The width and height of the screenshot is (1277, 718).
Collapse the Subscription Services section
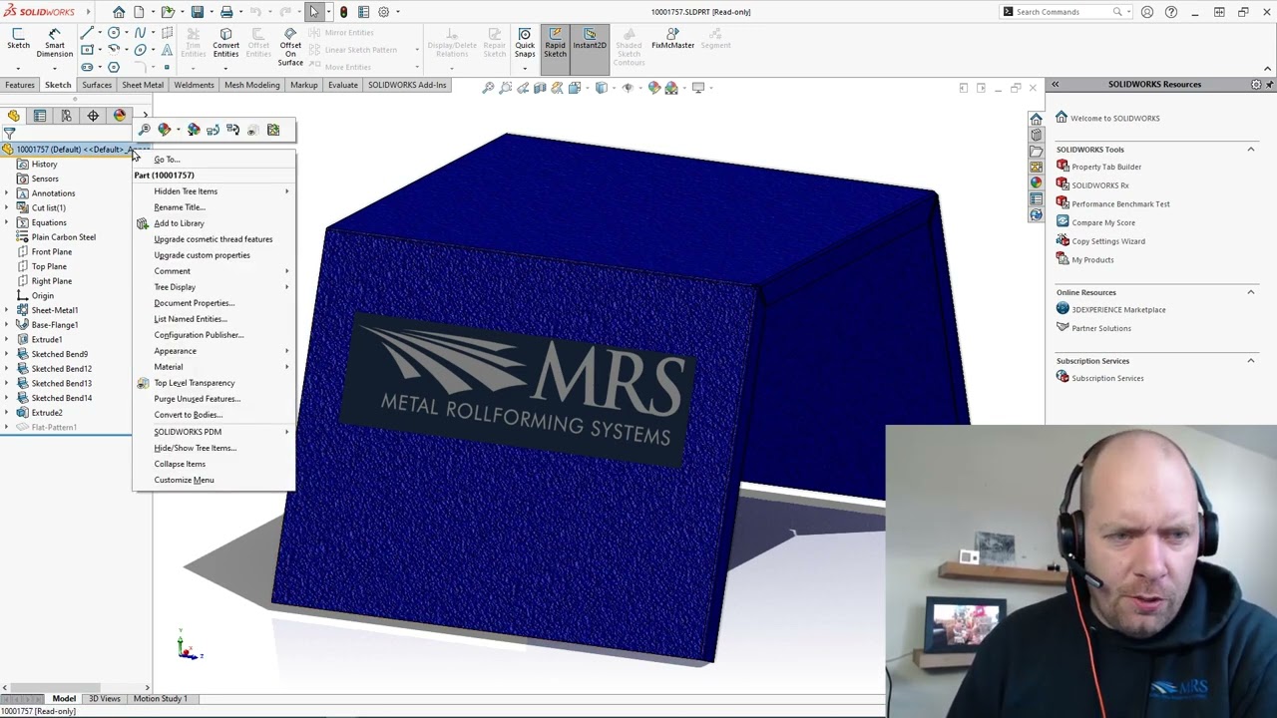[1251, 361]
